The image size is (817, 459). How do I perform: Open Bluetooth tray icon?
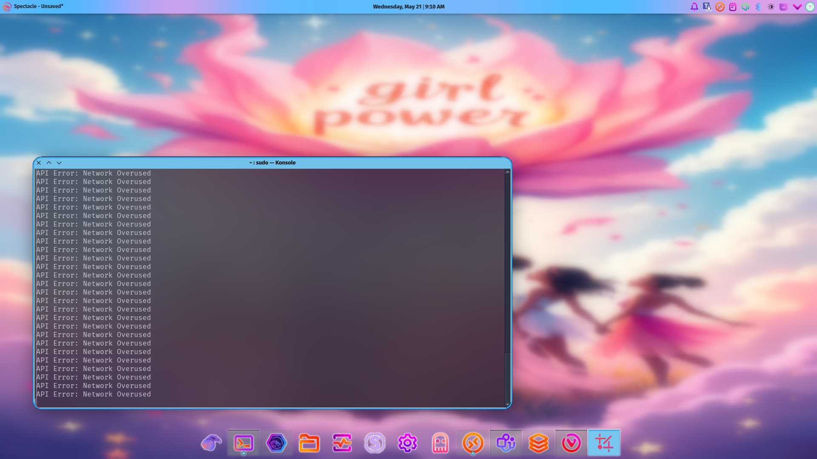point(758,7)
